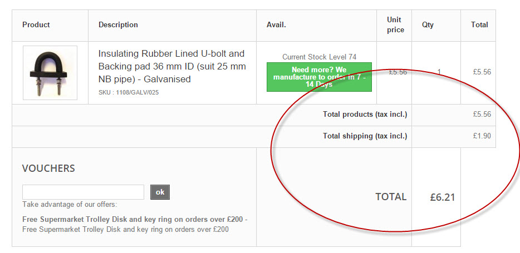This screenshot has width=520, height=253.
Task: Click the Unit price column header
Action: [395, 25]
